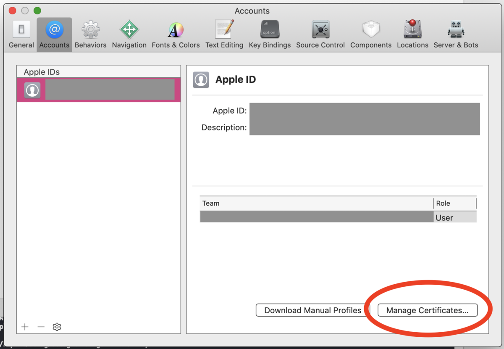504x349 pixels.
Task: Open the Navigation preferences pane
Action: (x=129, y=34)
